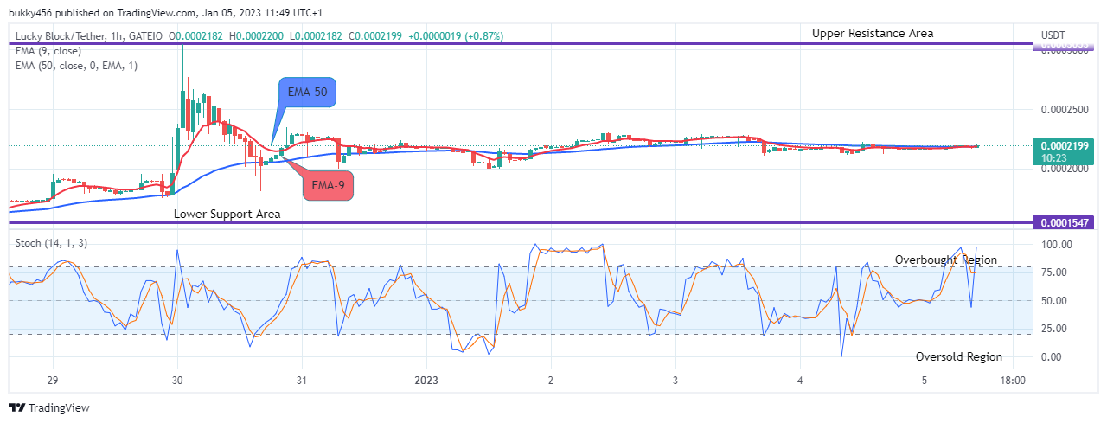Select the EMA (50, close, 0, EMA, 1) label

coord(76,65)
